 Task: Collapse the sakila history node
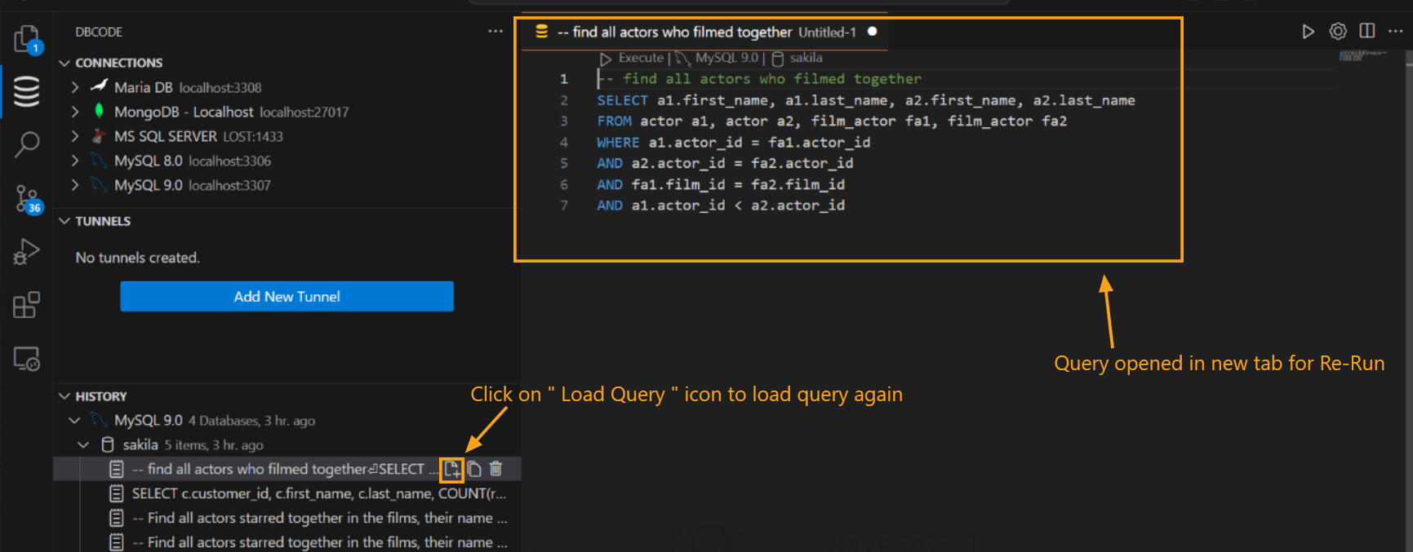83,444
